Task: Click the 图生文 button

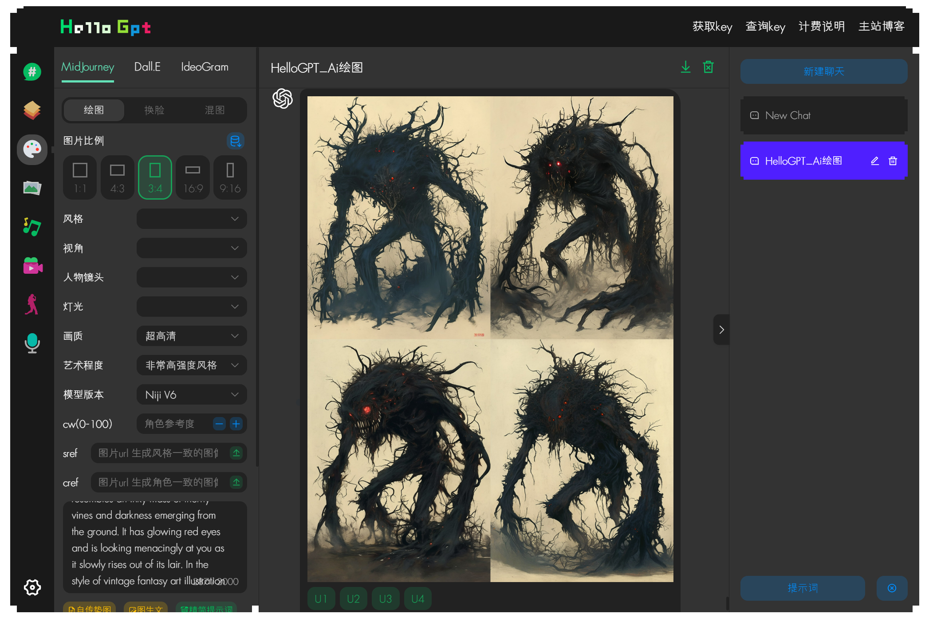Action: (x=146, y=608)
